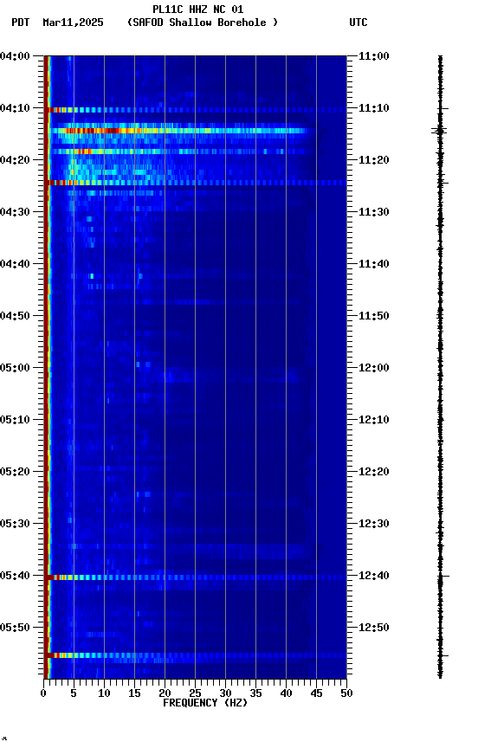Click the 12:50 UTC time label

pos(374,629)
